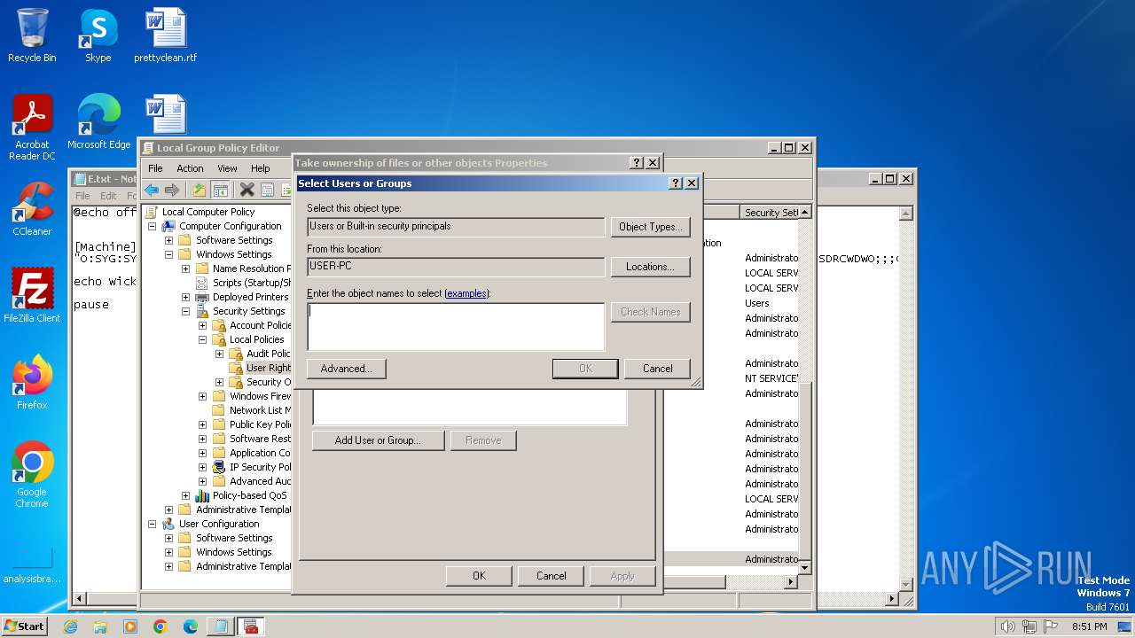Click the examples link
Screen dimensions: 1135x638
click(x=466, y=293)
